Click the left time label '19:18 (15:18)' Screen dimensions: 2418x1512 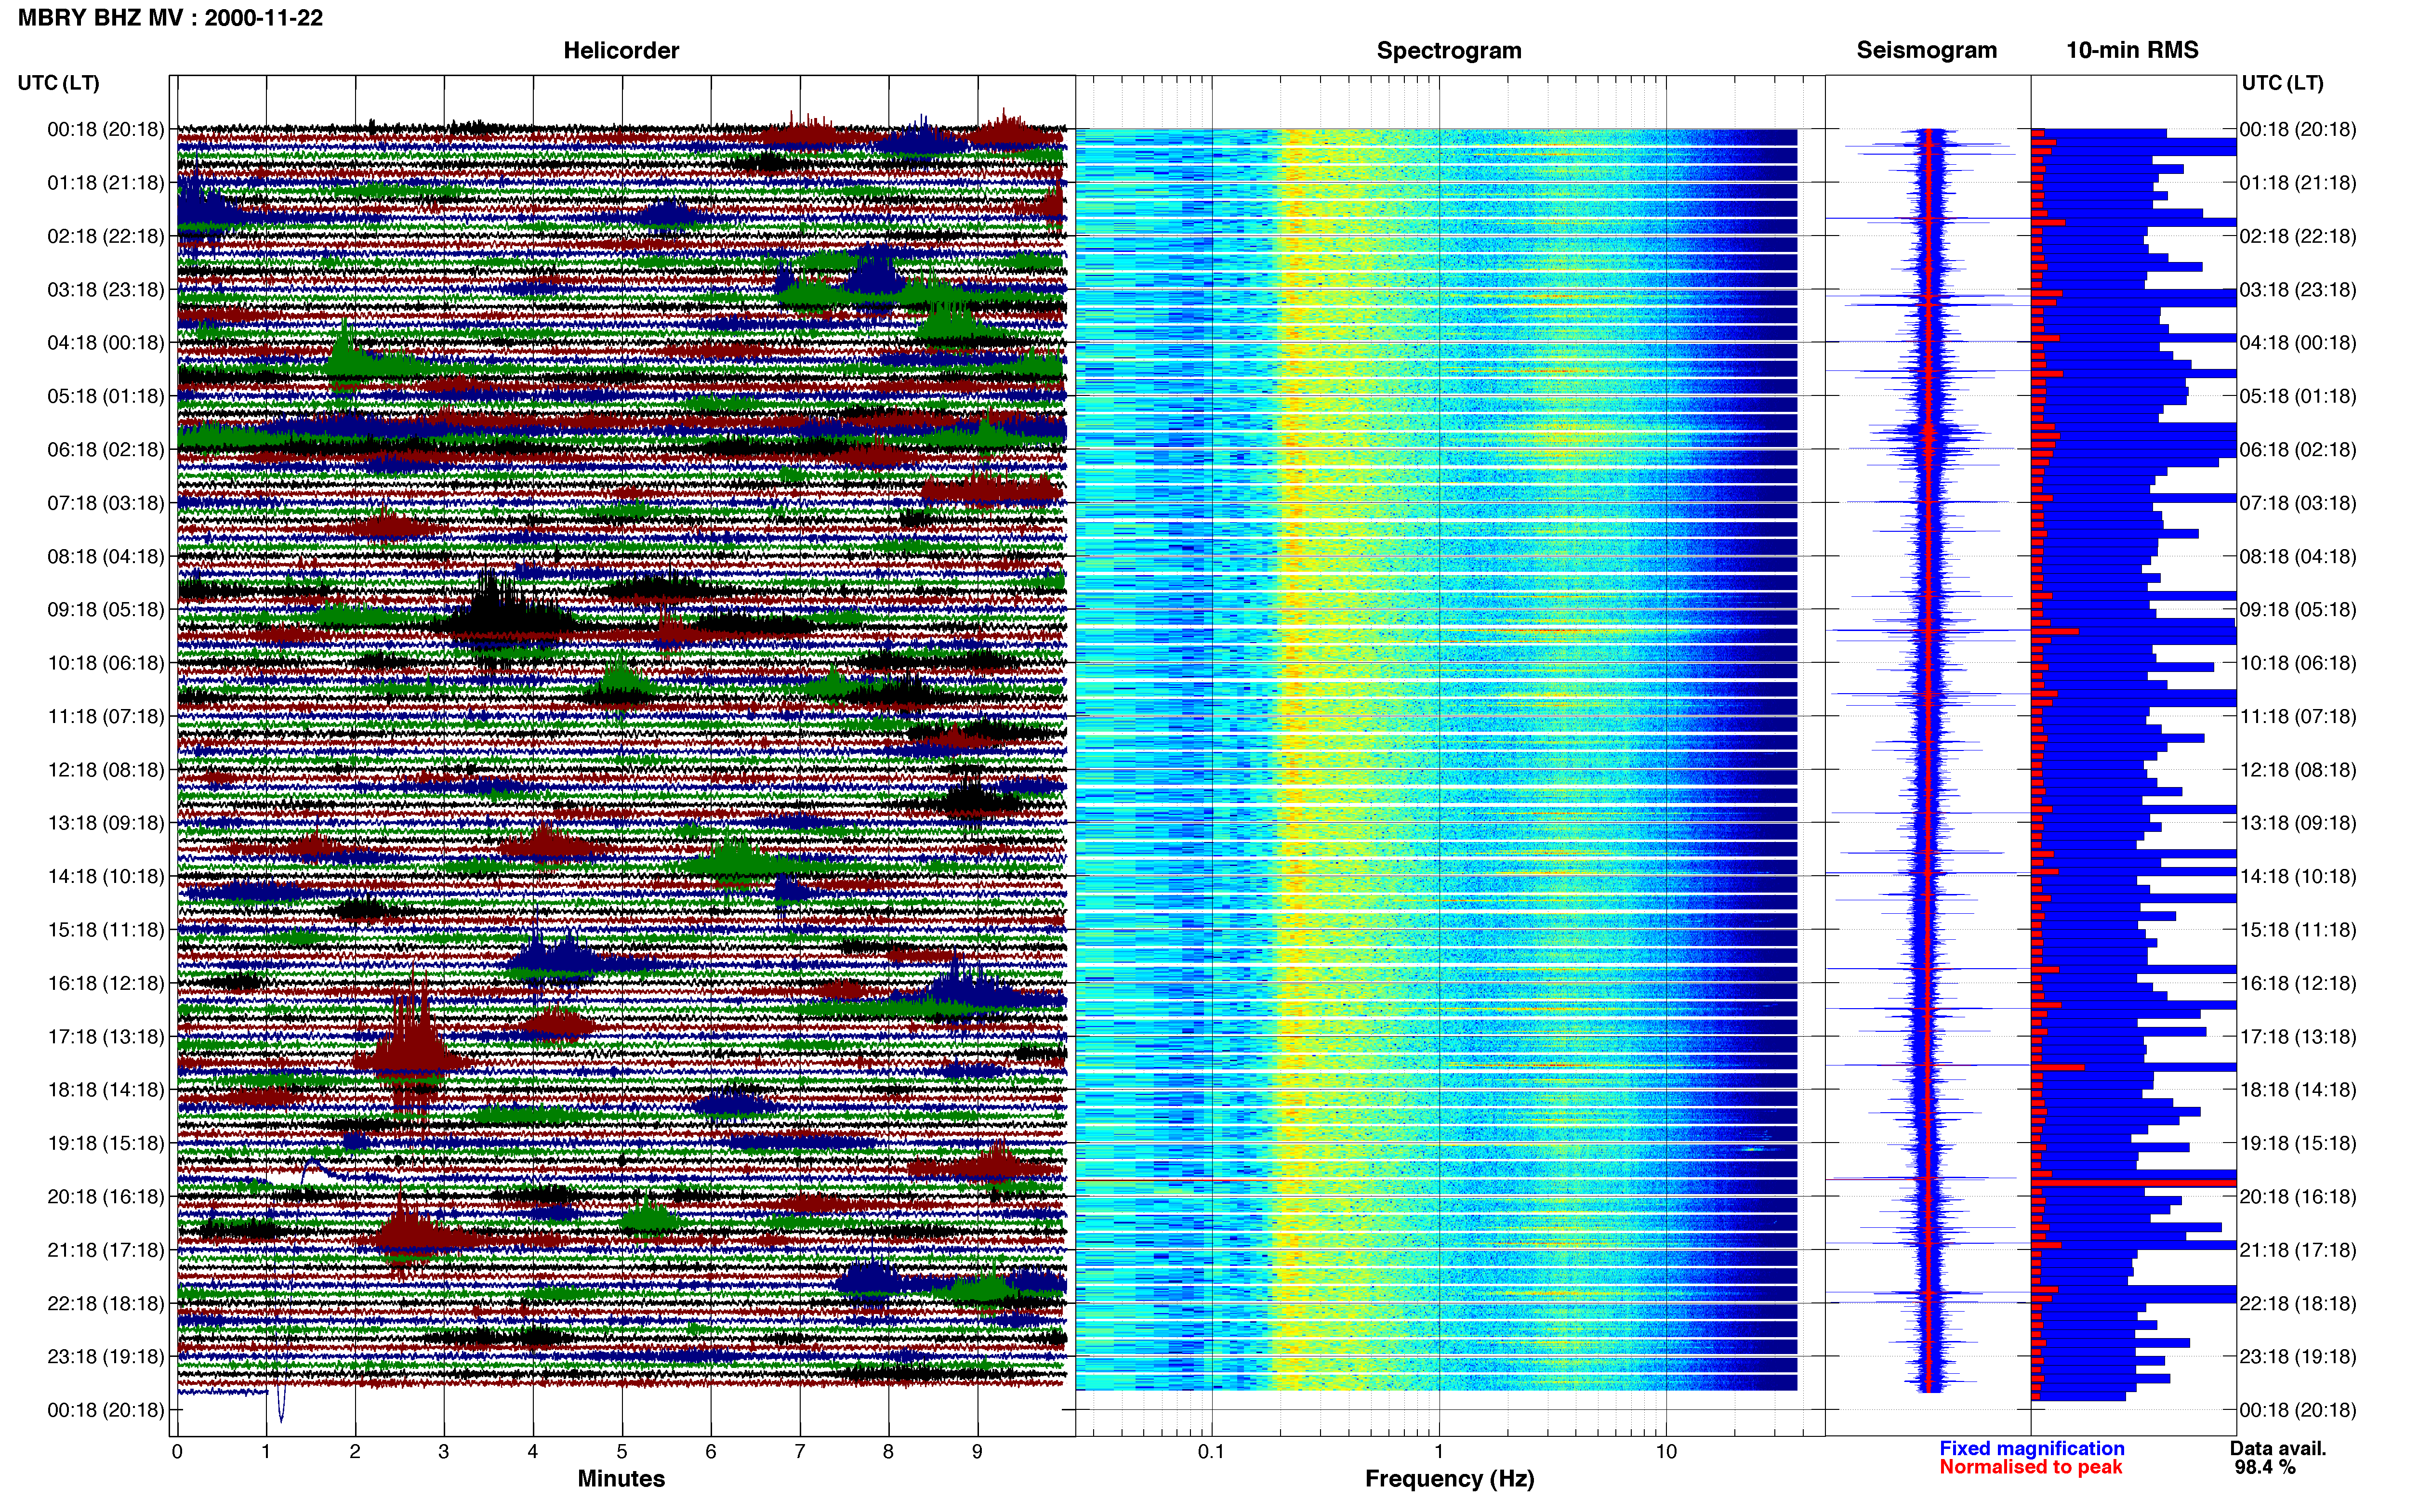(105, 1143)
